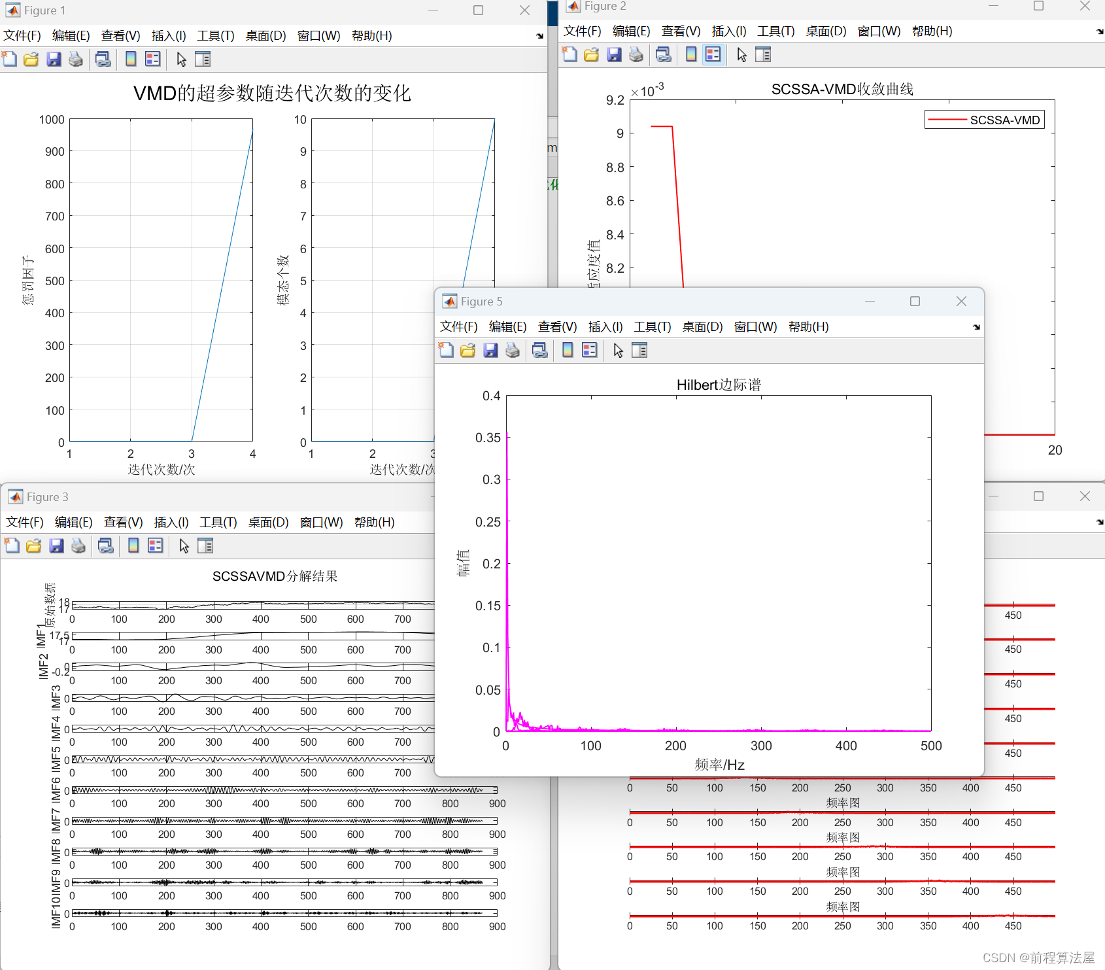Click Hilbert边际谱 plot title in Figure 5
This screenshot has width=1105, height=970.
coord(719,385)
